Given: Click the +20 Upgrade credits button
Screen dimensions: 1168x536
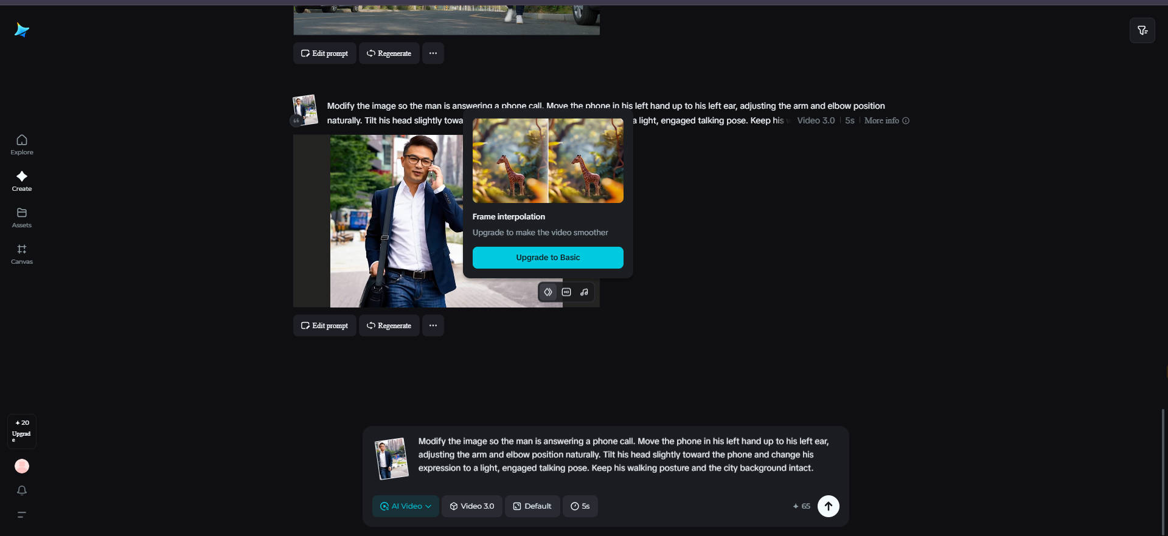Looking at the screenshot, I should coord(22,431).
